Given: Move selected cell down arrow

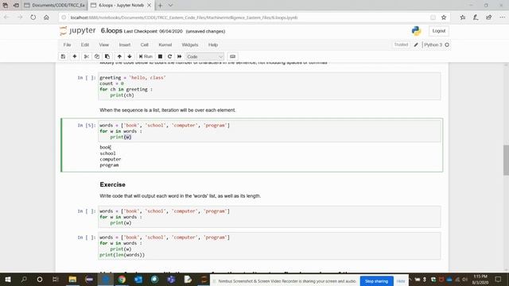Looking at the screenshot, I should (130, 56).
